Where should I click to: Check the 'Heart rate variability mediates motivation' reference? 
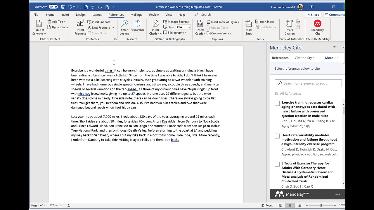(x=277, y=136)
